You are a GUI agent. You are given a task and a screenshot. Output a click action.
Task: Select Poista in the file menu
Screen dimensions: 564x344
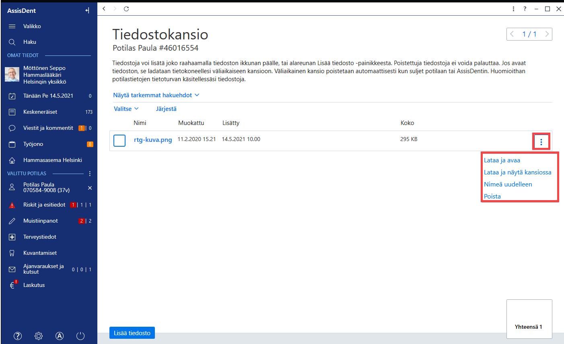pyautogui.click(x=492, y=197)
